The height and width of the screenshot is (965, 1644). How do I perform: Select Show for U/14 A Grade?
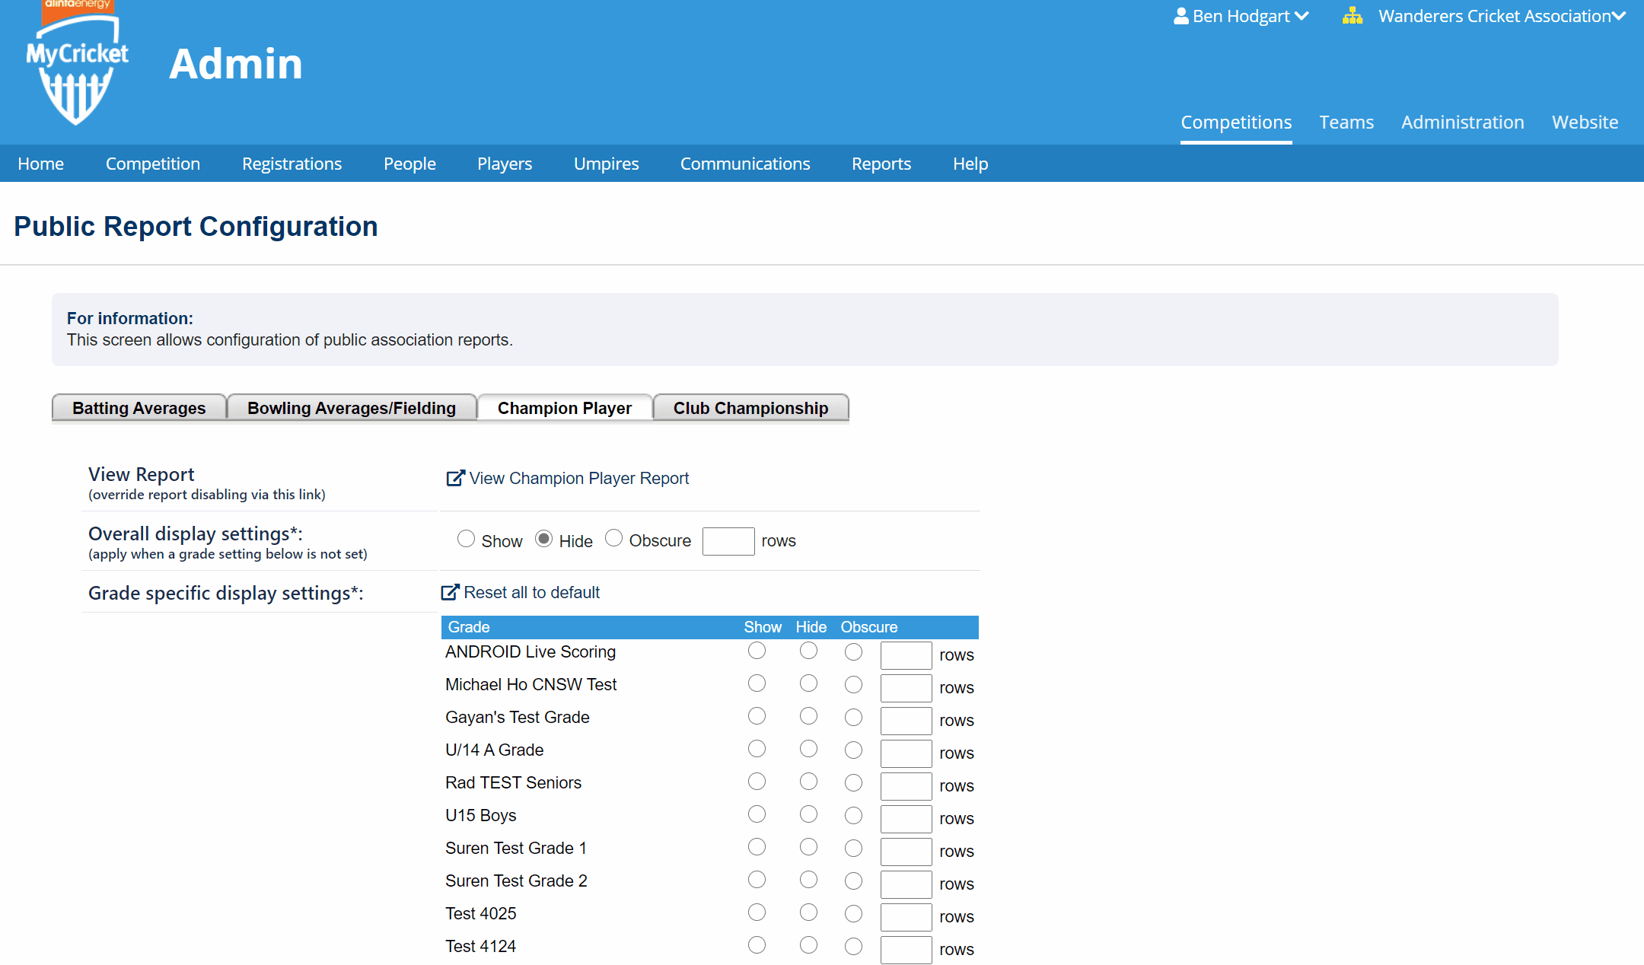(x=757, y=749)
